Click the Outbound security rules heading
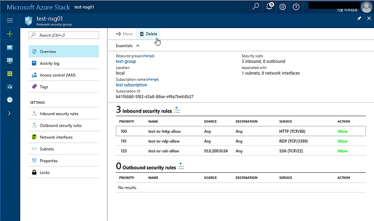The width and height of the screenshot is (374, 221). (149, 168)
